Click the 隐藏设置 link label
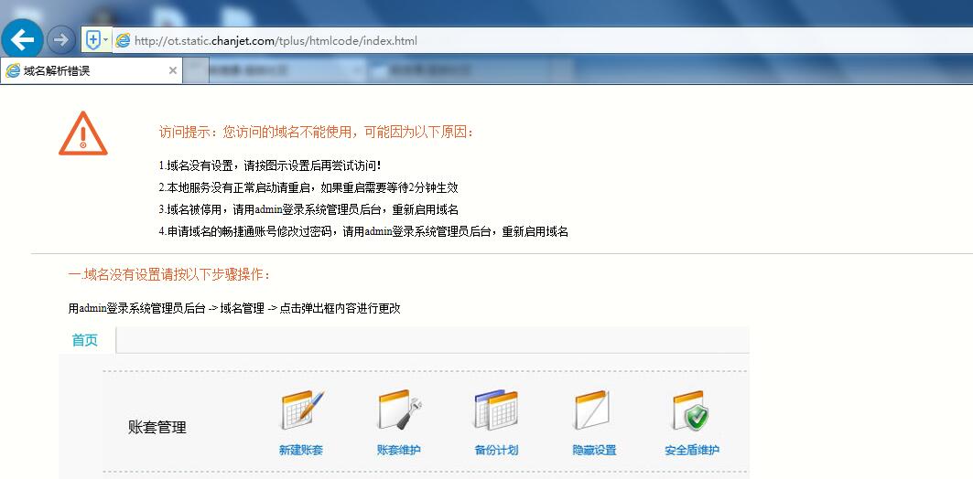973x479 pixels. tap(594, 451)
